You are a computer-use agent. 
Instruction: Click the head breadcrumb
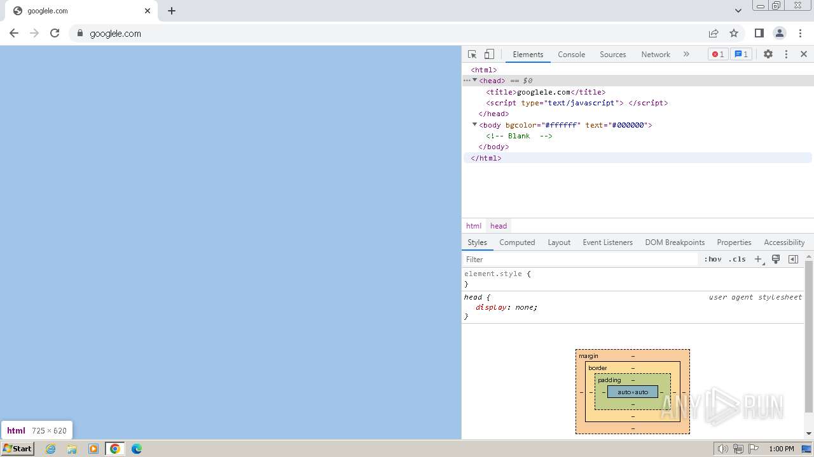pyautogui.click(x=499, y=226)
